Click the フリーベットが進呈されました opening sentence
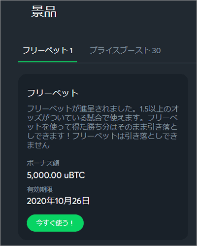 pos(81,108)
